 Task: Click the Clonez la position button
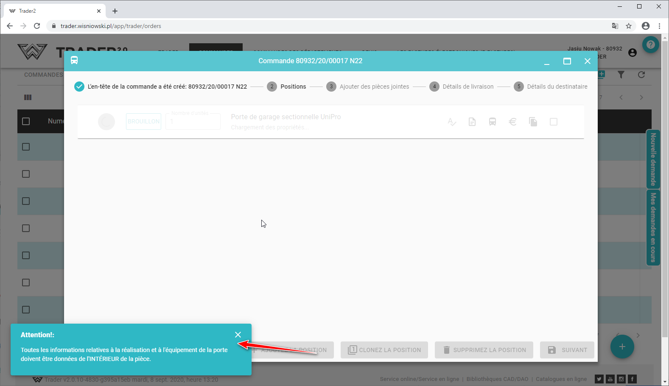tap(384, 350)
